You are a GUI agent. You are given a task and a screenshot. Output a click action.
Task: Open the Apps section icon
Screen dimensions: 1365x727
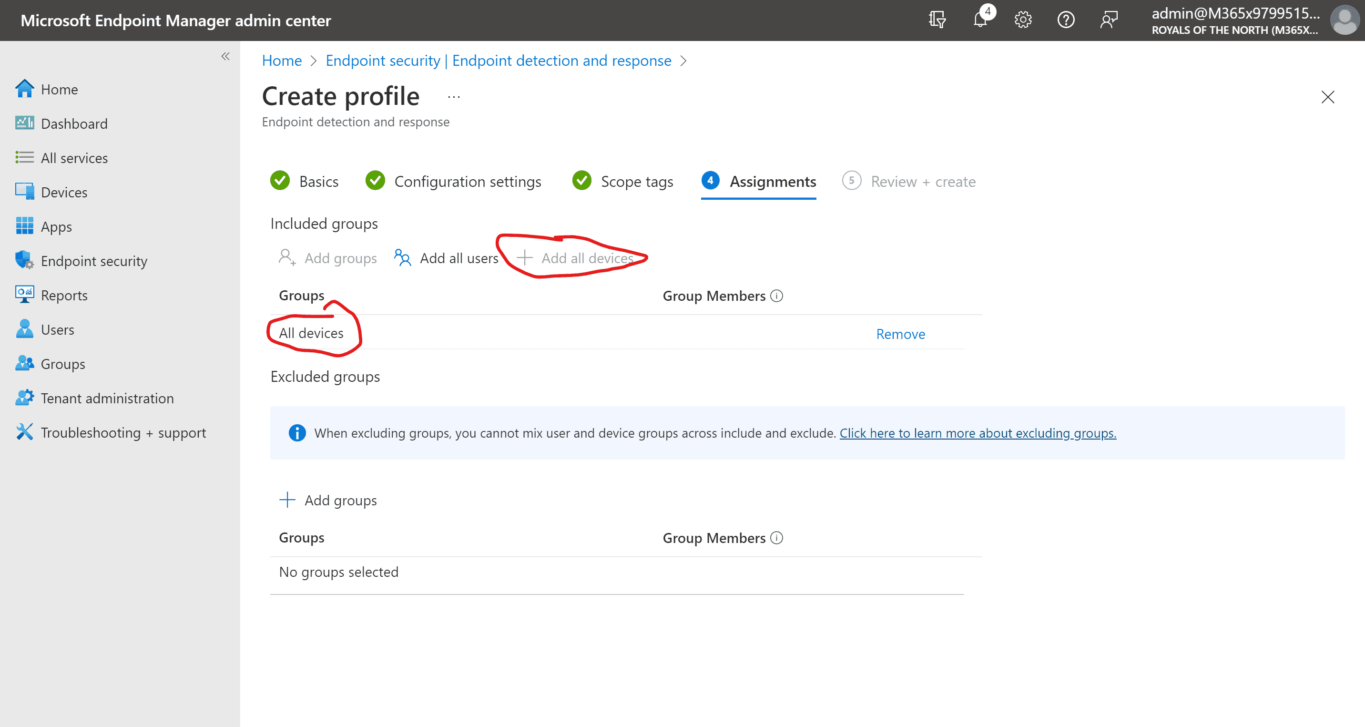coord(24,226)
